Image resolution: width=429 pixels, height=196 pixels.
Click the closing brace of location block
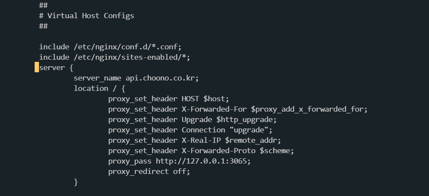[x=76, y=182]
